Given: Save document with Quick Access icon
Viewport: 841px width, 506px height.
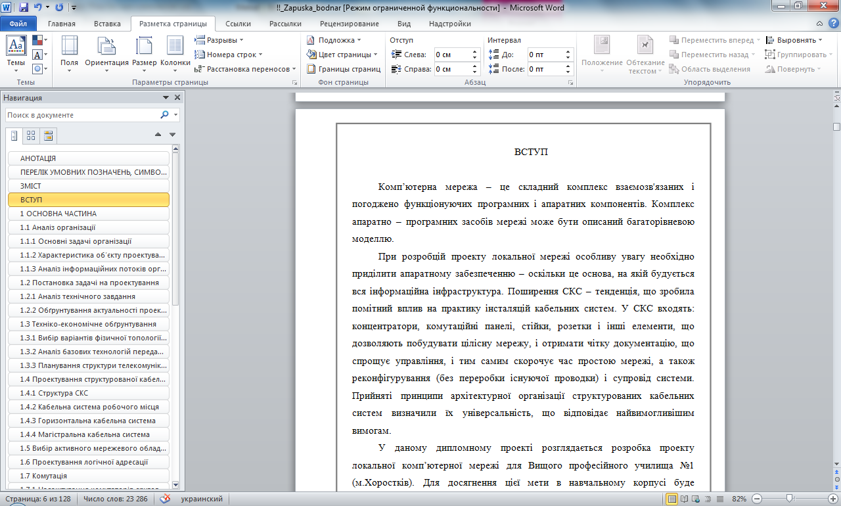Looking at the screenshot, I should [x=24, y=7].
